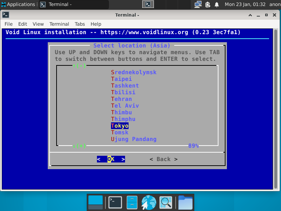Click the terminal window vertical scrollbar
Image resolution: width=281 pixels, height=211 pixels.
276,109
